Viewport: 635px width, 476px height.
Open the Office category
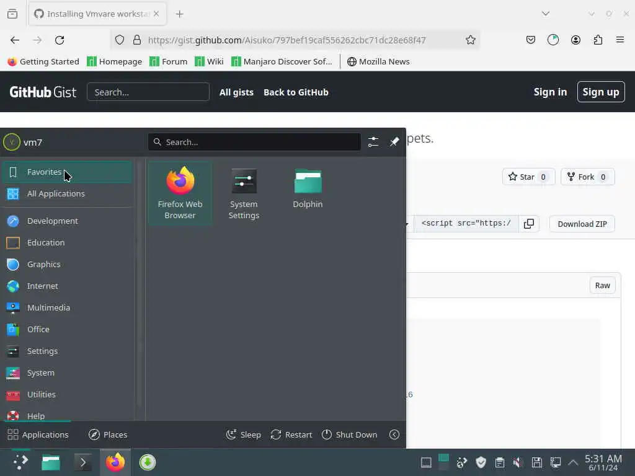point(67,330)
